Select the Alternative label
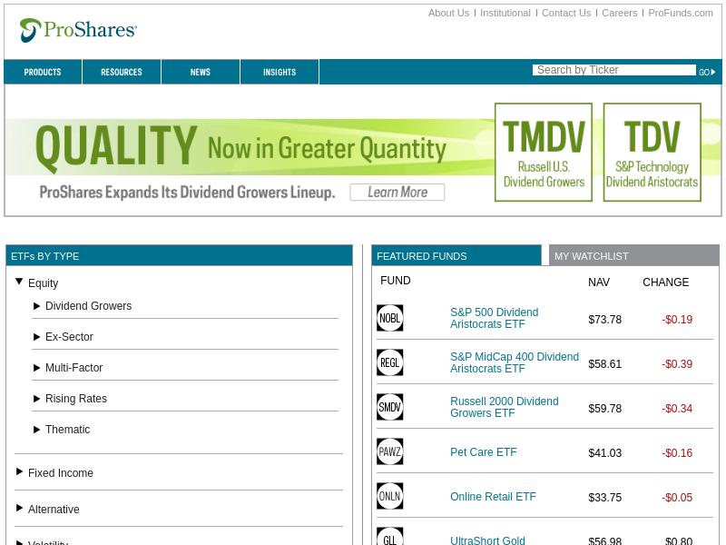 (x=54, y=510)
